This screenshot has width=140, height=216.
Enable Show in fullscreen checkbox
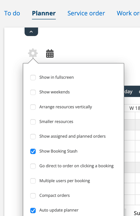click(x=33, y=78)
